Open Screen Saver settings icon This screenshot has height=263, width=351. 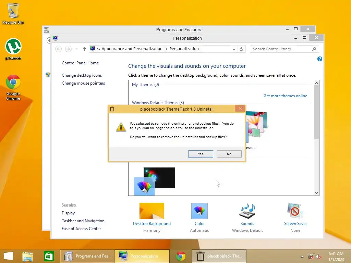[295, 211]
